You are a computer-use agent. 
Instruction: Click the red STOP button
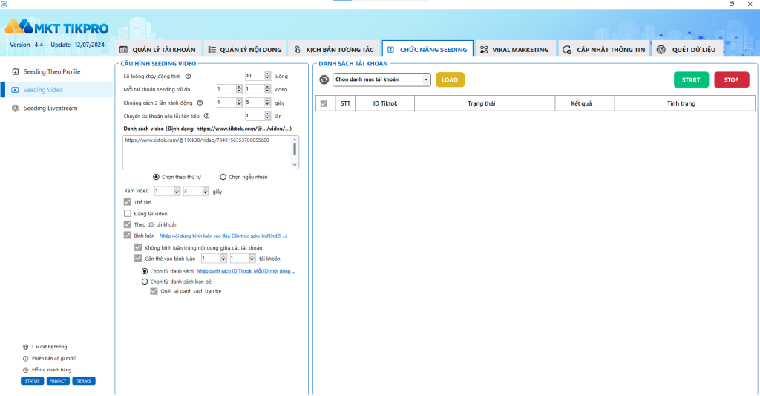[731, 79]
